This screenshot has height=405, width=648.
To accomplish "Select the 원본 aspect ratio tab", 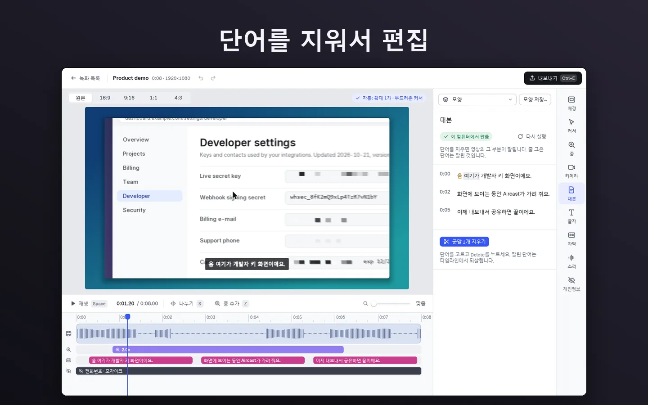I will 81,98.
